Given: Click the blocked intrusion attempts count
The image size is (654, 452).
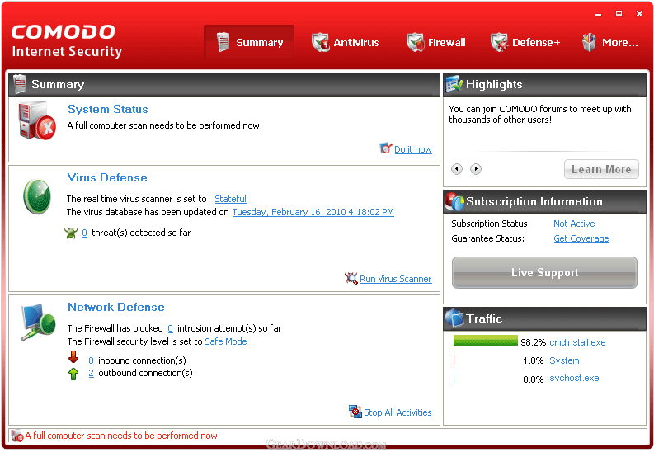Looking at the screenshot, I should tap(170, 328).
